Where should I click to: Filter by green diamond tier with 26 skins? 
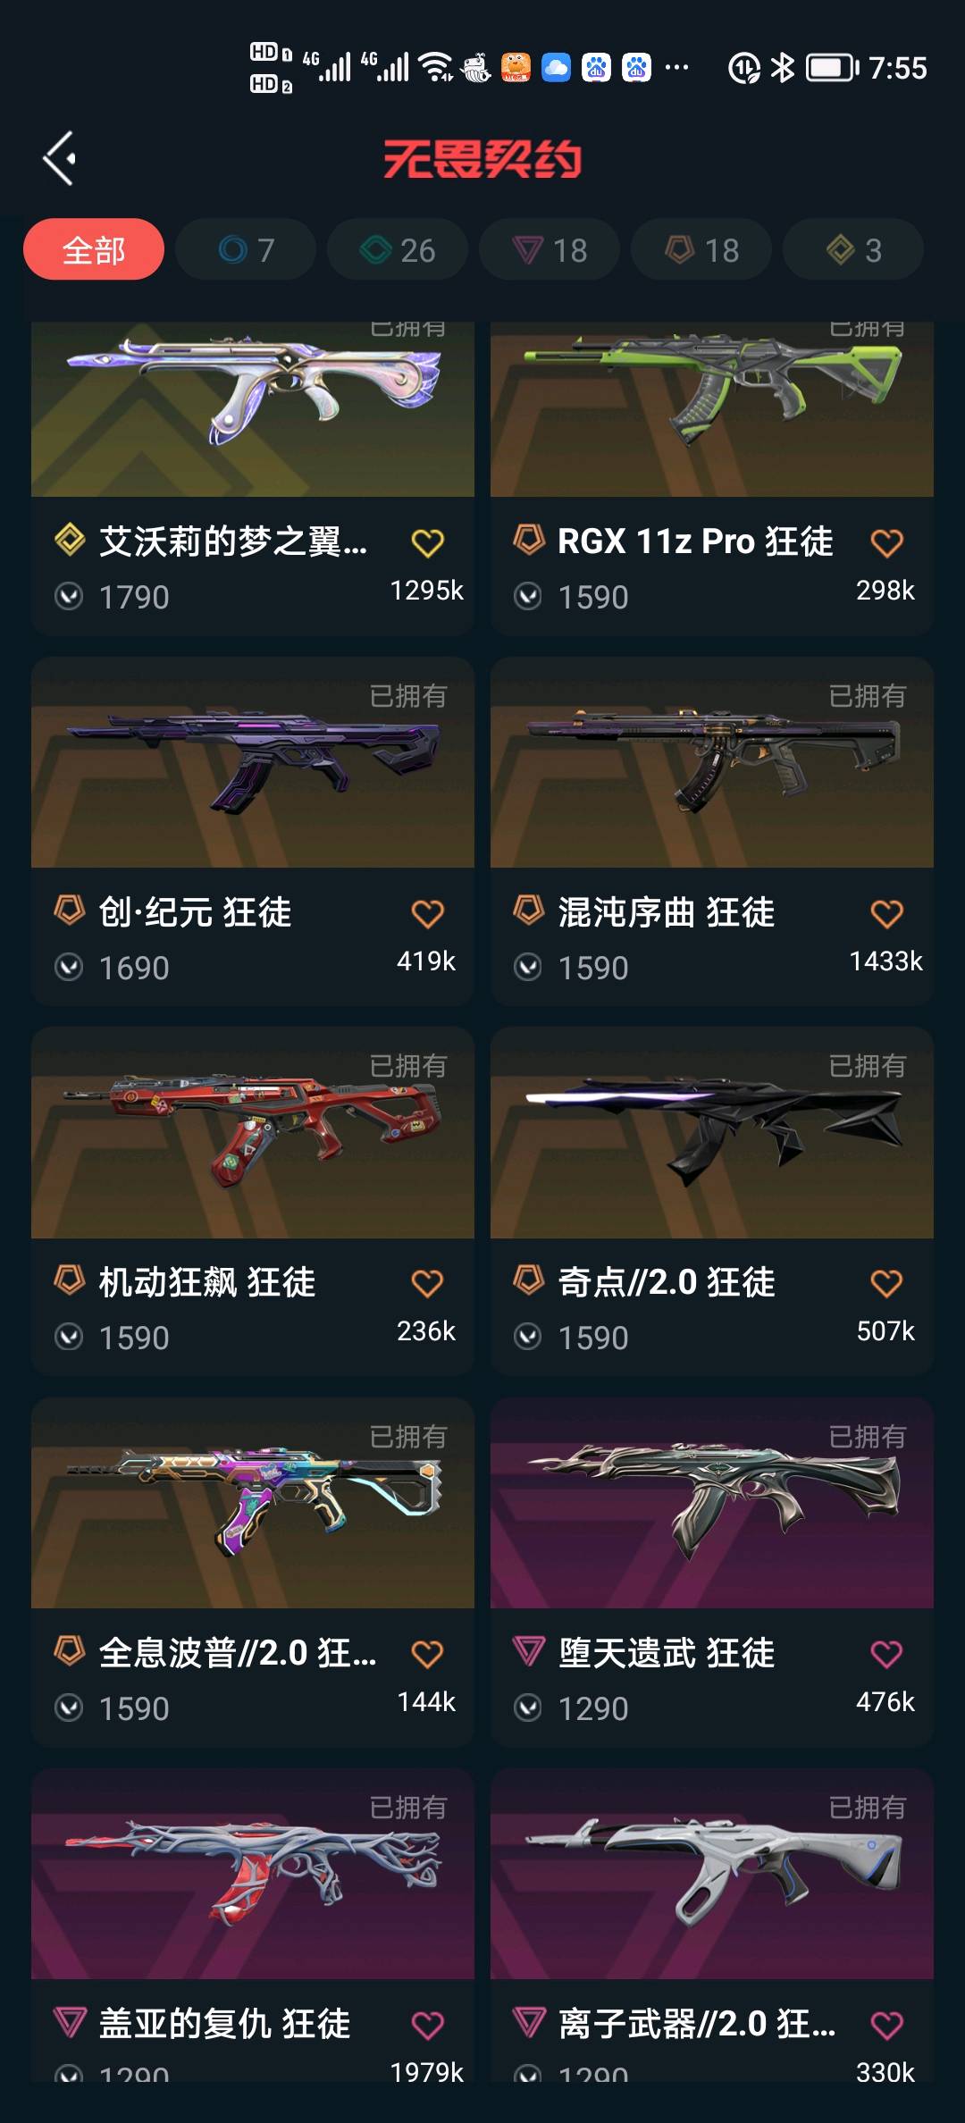398,249
